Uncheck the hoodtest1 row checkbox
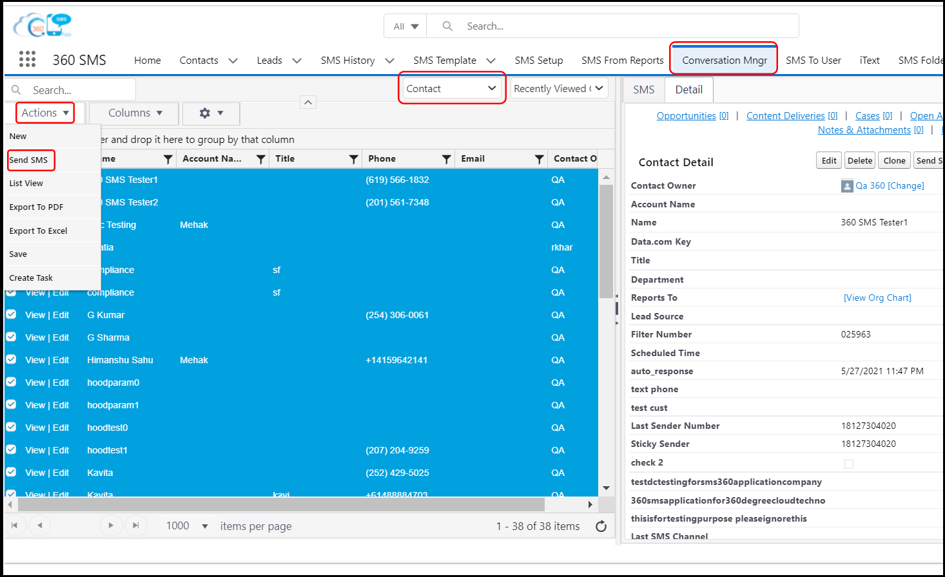945x577 pixels. [x=12, y=449]
